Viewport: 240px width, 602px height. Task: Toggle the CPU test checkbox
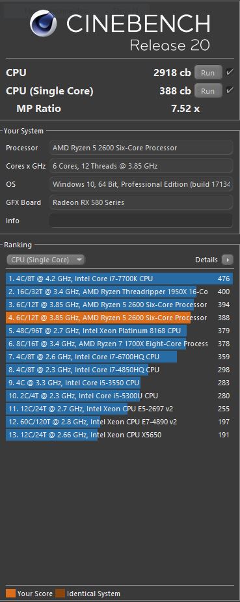point(230,72)
